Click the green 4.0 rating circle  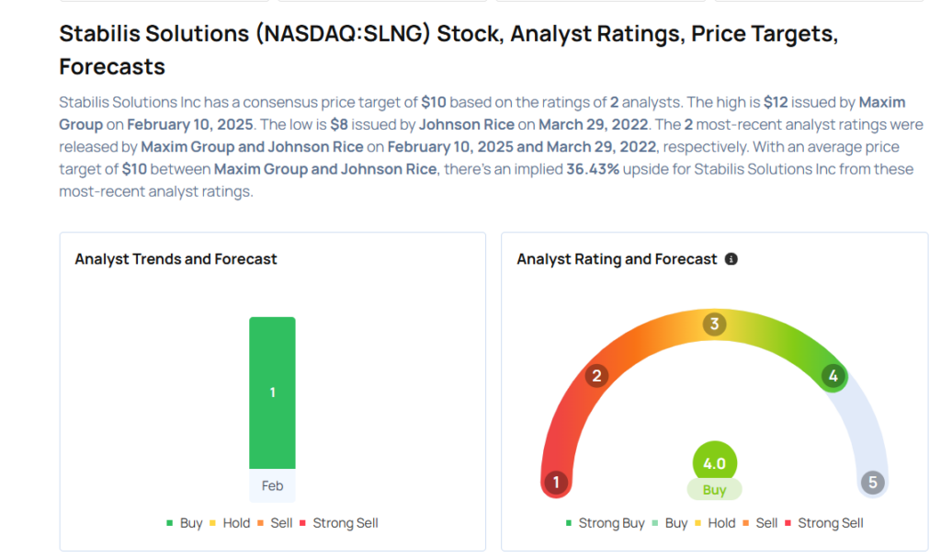[714, 463]
